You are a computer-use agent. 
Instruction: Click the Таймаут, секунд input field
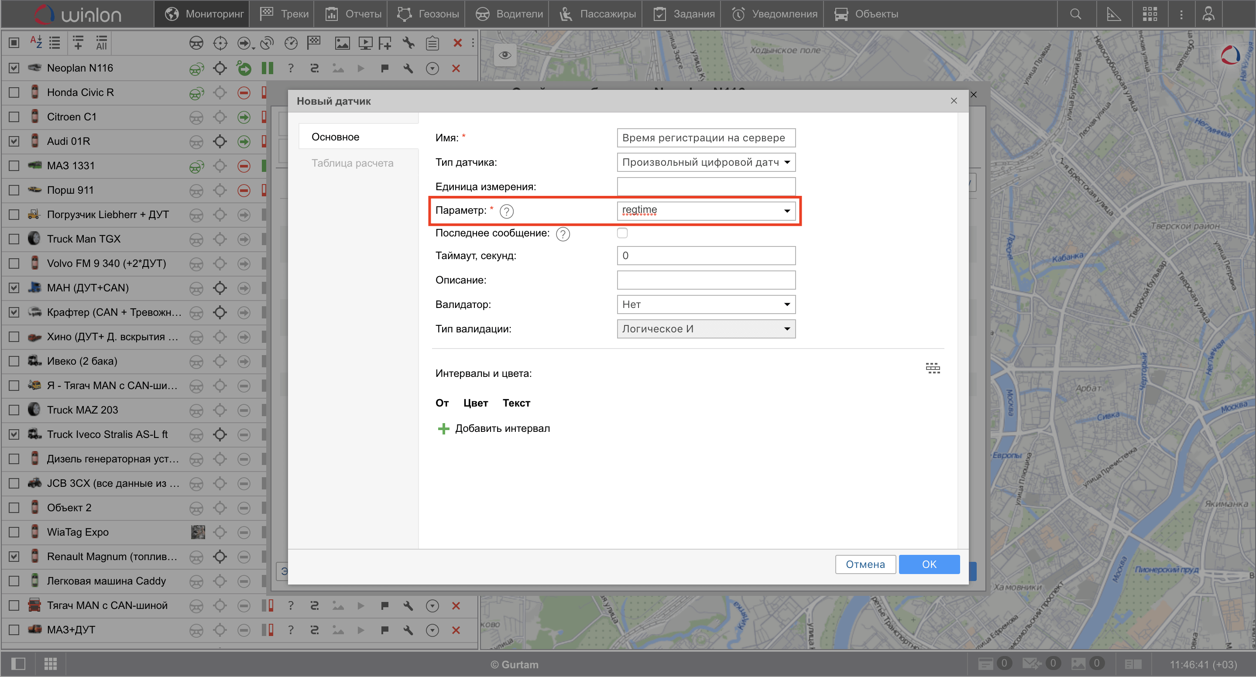(706, 255)
